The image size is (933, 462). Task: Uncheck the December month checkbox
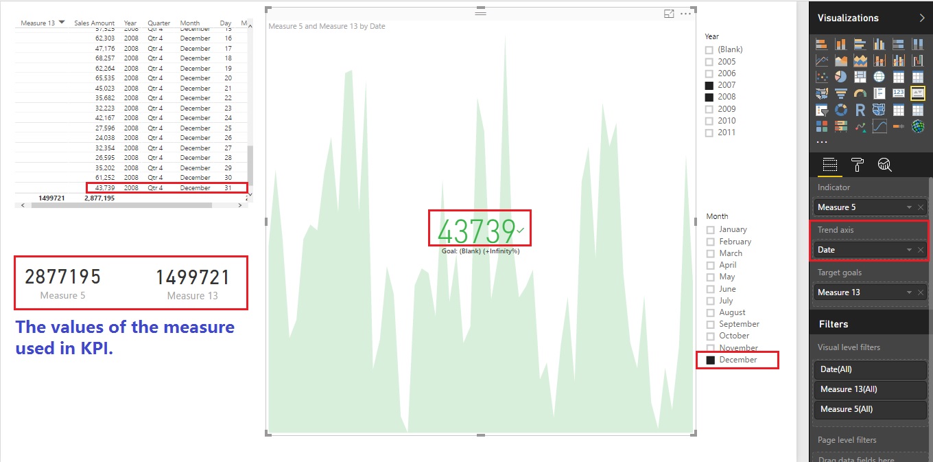(x=711, y=360)
